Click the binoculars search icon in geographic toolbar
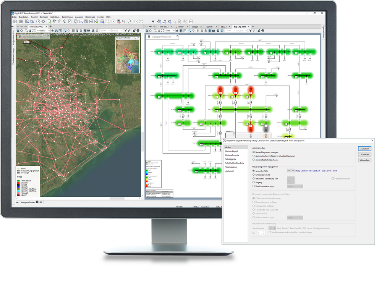Viewport: 382px width, 301px height. (56, 31)
